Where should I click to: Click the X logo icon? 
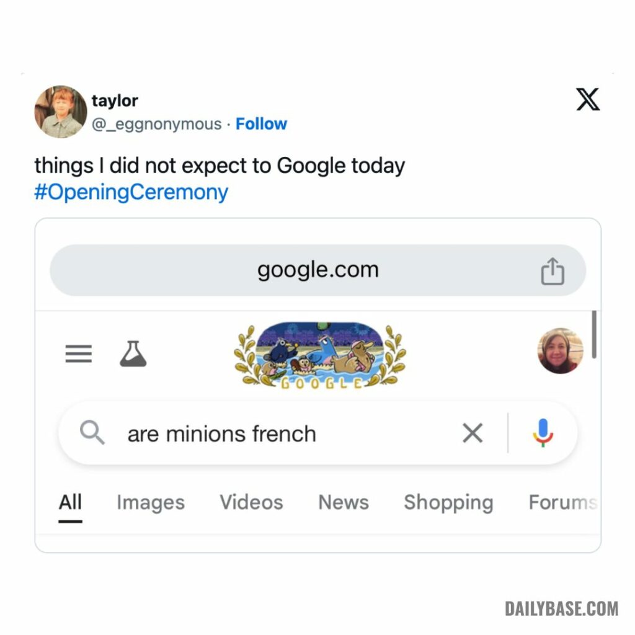tap(588, 99)
